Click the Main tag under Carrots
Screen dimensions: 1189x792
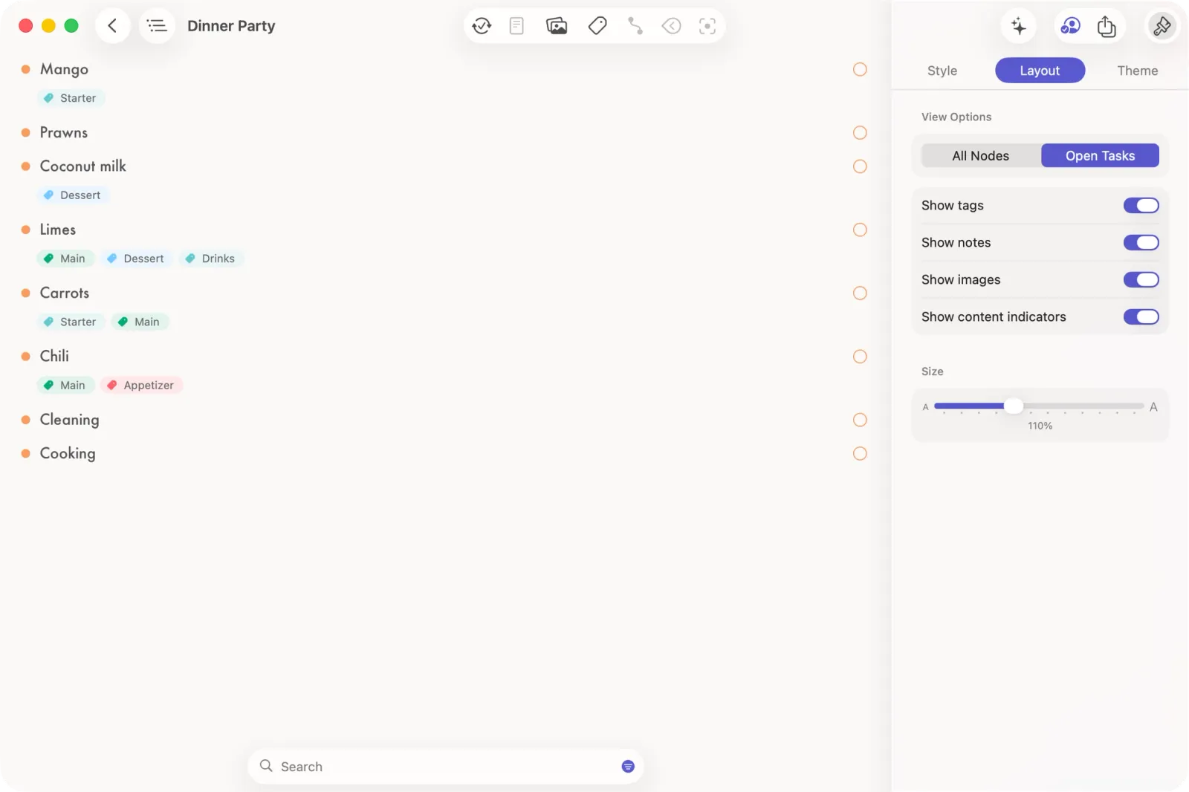click(x=140, y=322)
